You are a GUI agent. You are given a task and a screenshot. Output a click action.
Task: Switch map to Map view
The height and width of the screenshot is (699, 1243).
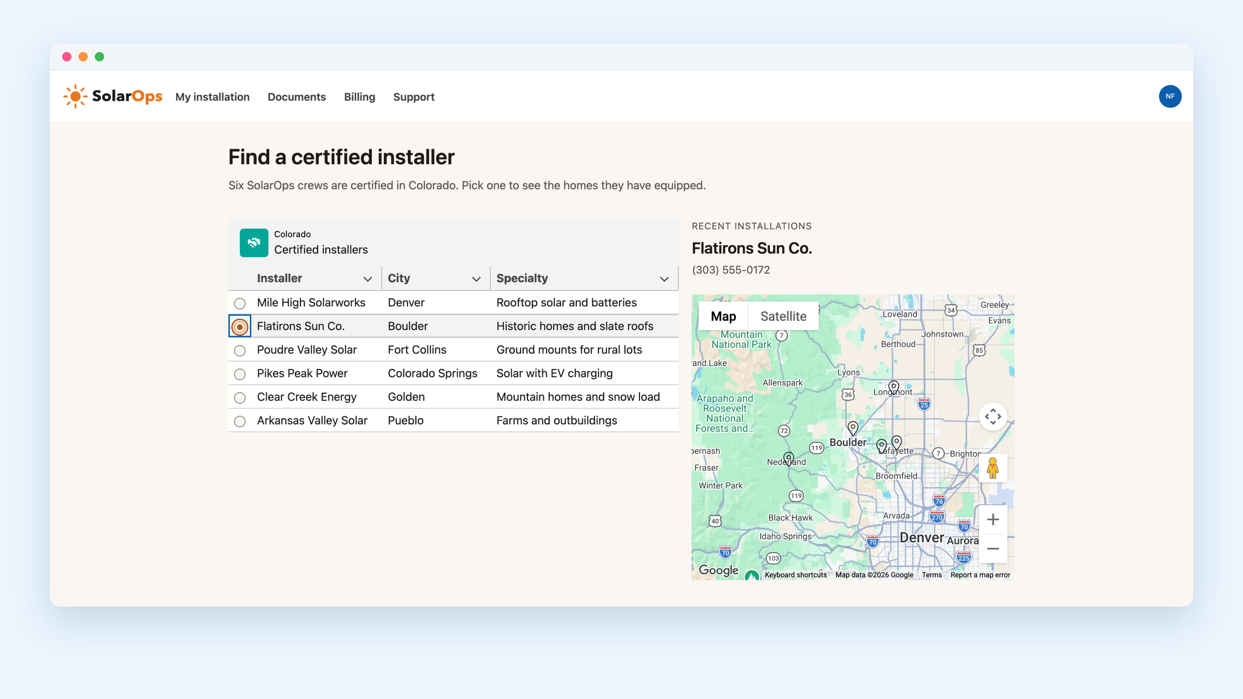tap(723, 316)
